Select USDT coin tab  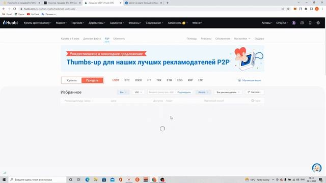pos(116,80)
